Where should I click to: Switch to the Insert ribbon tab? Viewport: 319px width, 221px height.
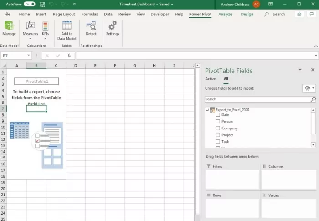point(41,14)
